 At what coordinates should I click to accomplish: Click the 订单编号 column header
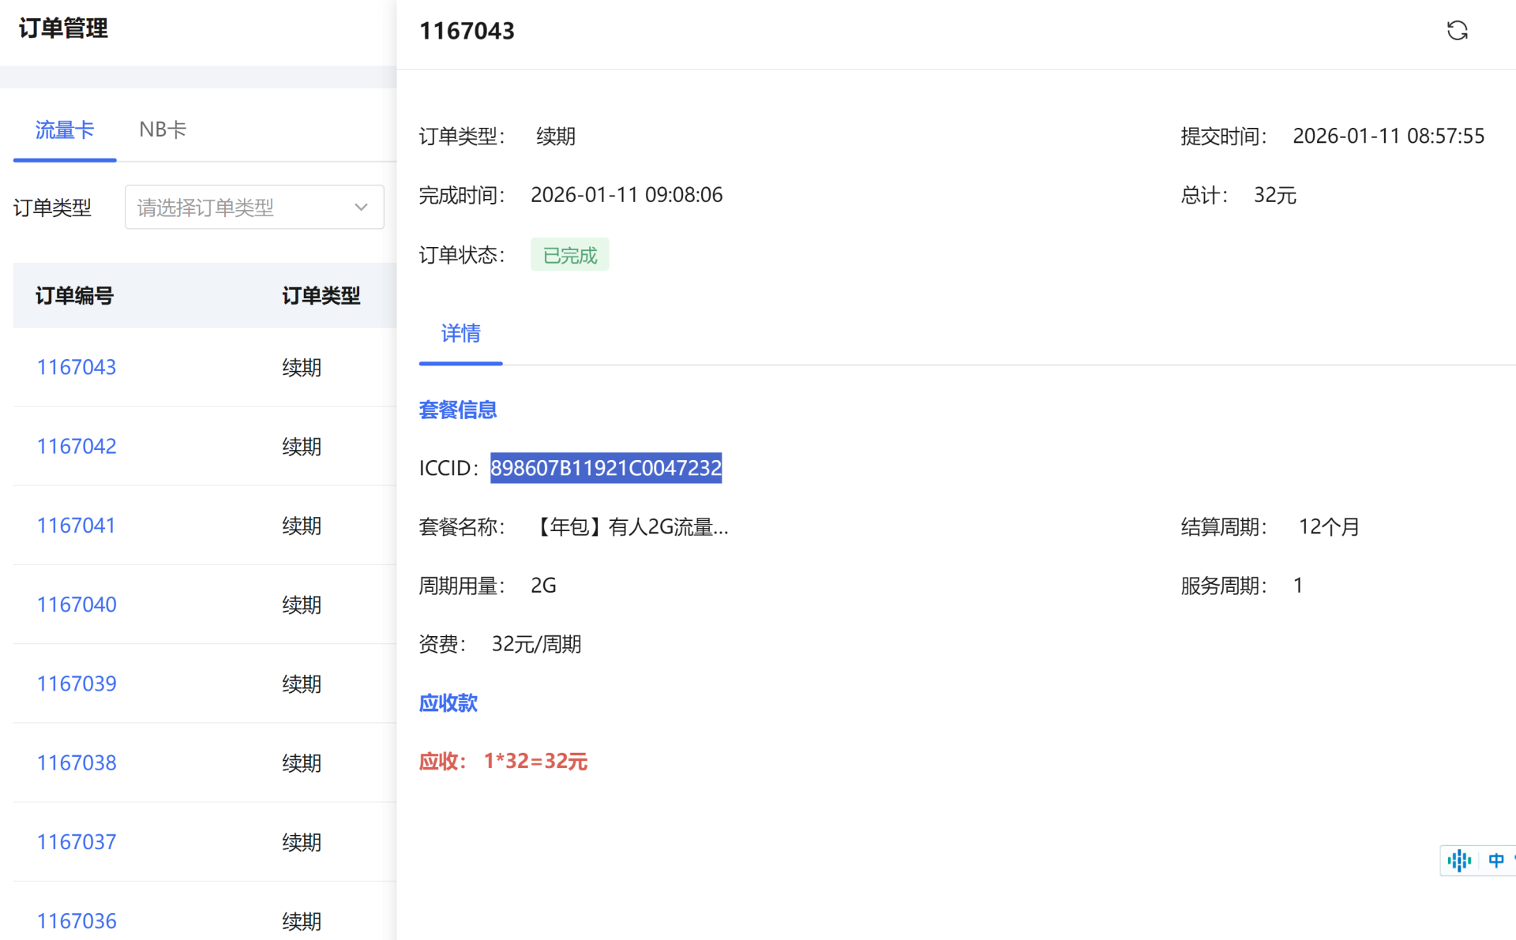74,296
